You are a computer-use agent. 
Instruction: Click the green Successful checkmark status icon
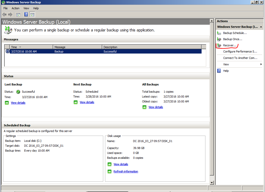18,92
